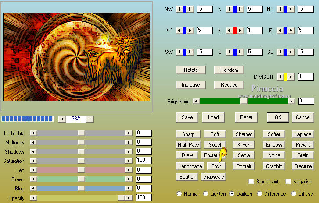Click the Increase button
Screen dimensions: 319x203
[x=191, y=85]
